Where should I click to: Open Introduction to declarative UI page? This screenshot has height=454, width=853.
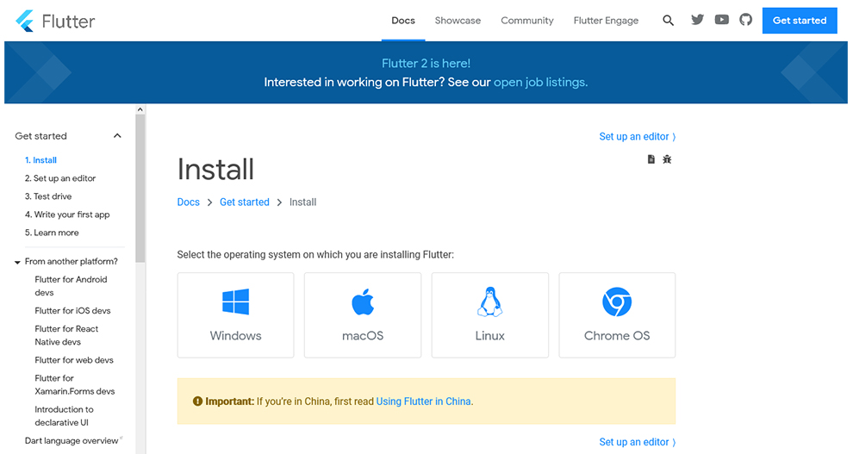64,416
